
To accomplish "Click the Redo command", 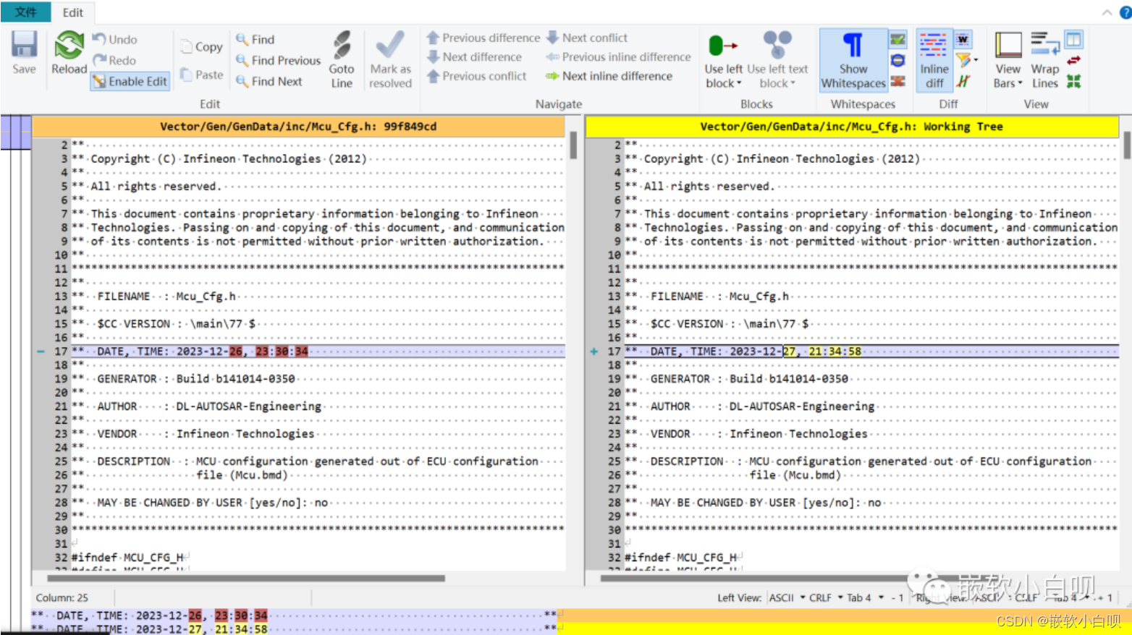I will pyautogui.click(x=115, y=60).
